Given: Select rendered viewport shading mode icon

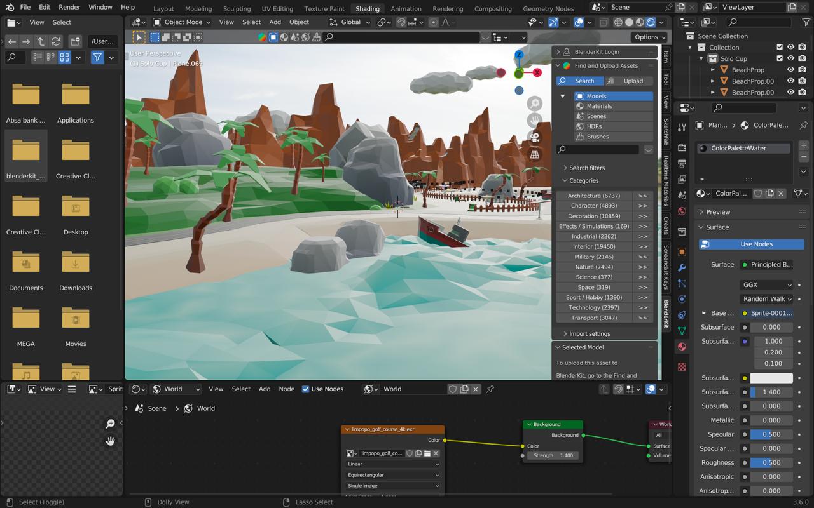Looking at the screenshot, I should pyautogui.click(x=651, y=22).
